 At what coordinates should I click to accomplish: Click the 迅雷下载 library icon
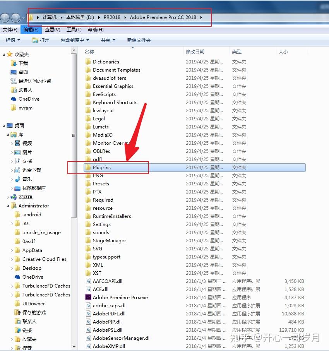coord(17,170)
